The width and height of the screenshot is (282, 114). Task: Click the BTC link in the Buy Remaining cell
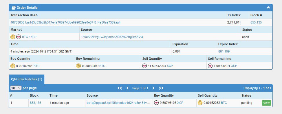pyautogui.click(x=102, y=66)
